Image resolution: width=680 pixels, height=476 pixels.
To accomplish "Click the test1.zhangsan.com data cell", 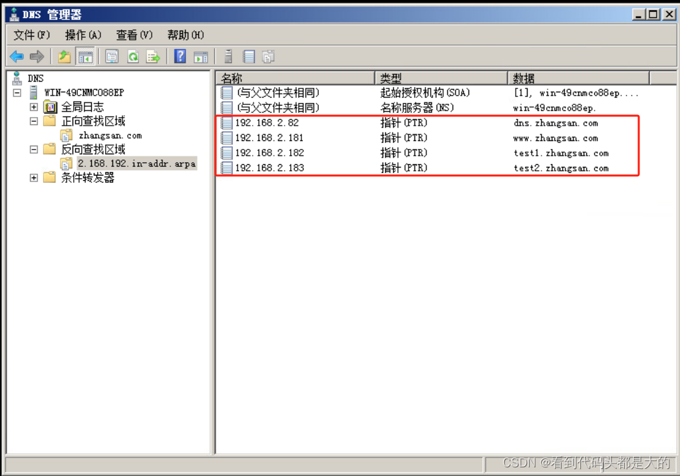I will (x=561, y=154).
